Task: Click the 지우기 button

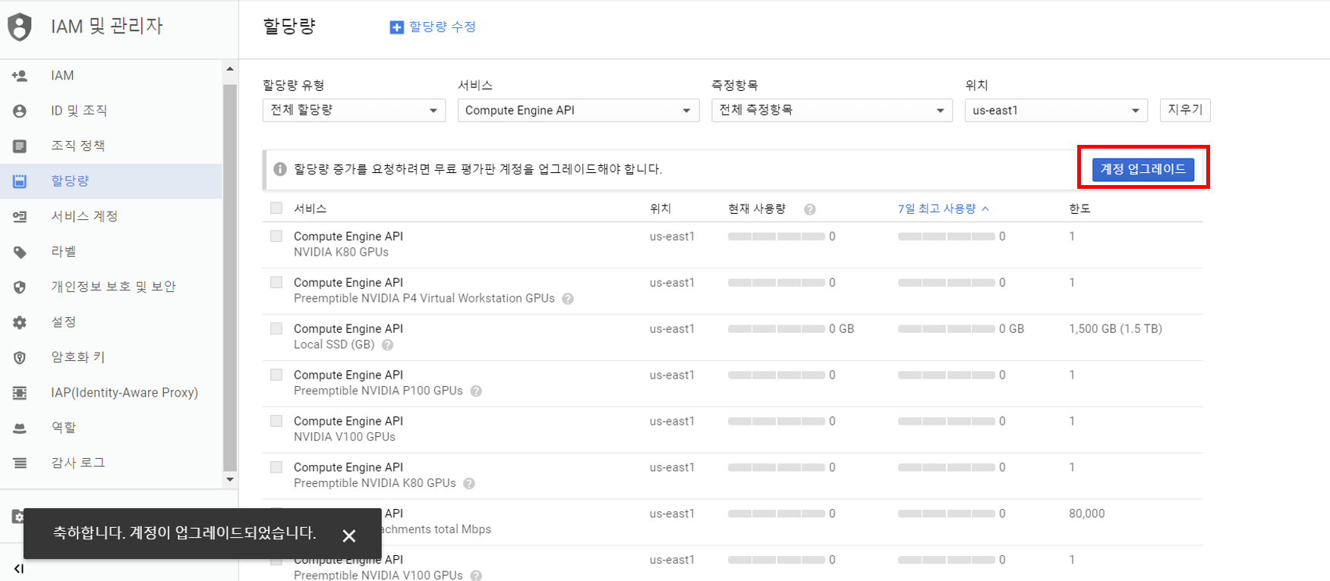Action: pyautogui.click(x=1185, y=110)
